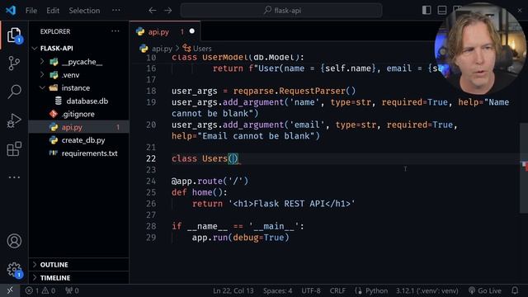Viewport: 528px width, 297px height.
Task: Change indentation via Spaces: 4
Action: click(x=277, y=290)
